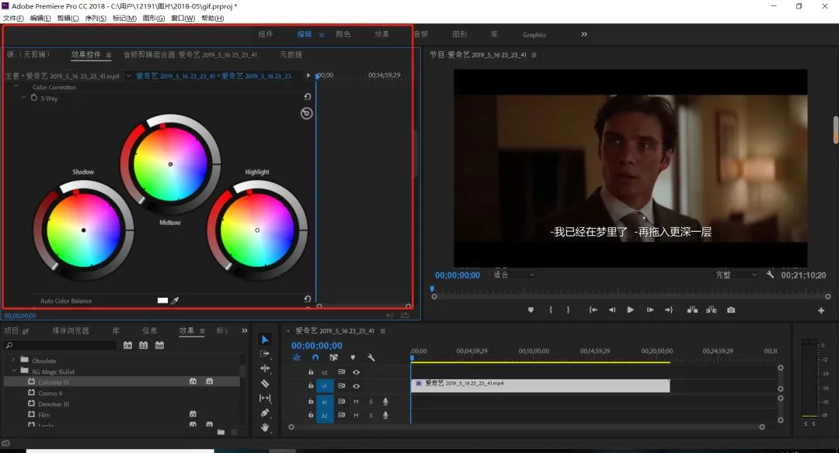Toggle lock on track V2
Viewport: 839px width, 453px height.
(x=311, y=372)
